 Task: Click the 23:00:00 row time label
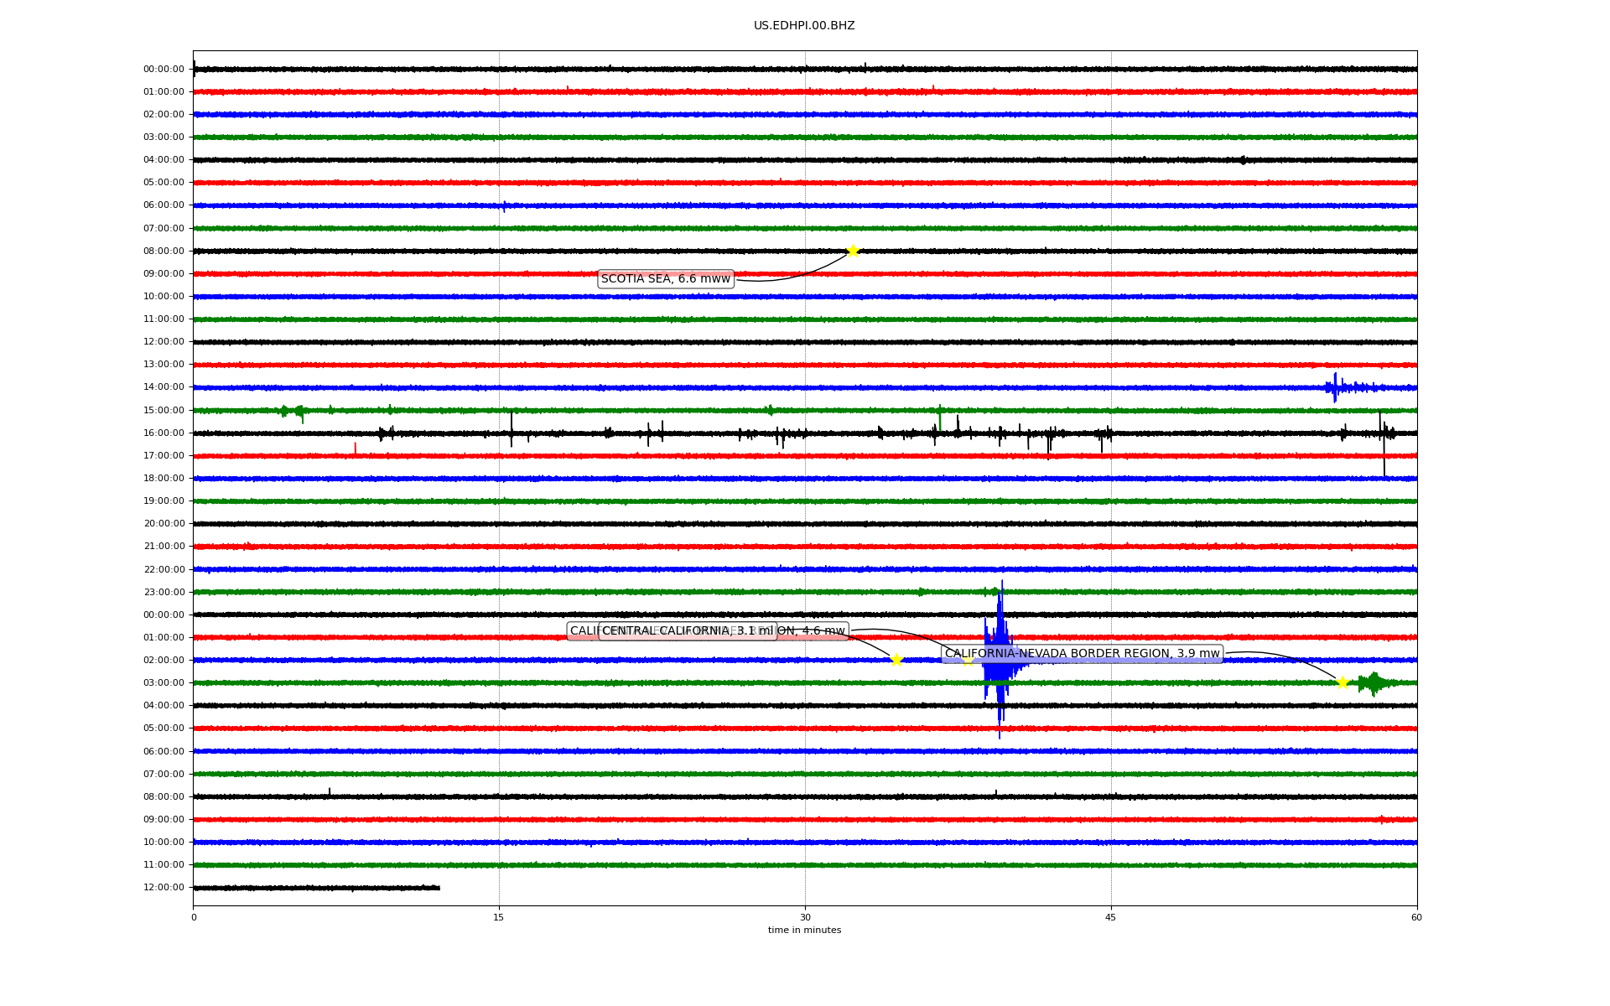164,593
